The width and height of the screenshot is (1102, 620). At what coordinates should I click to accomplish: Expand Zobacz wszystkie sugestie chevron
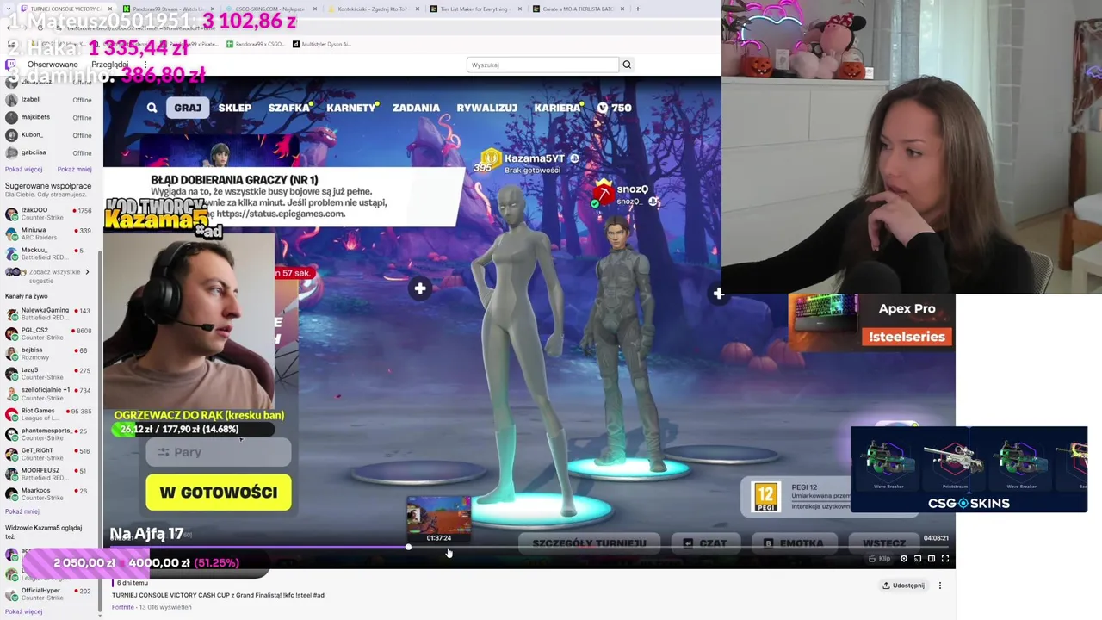[86, 272]
